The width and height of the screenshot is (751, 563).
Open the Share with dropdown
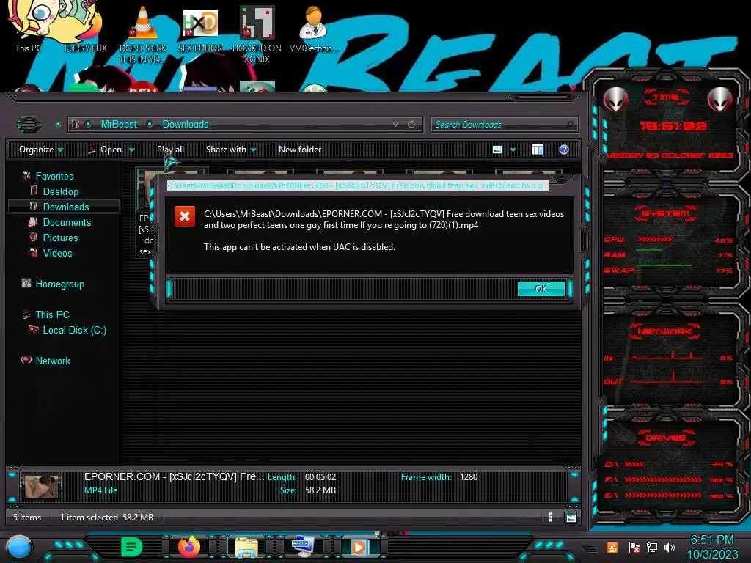pos(231,150)
